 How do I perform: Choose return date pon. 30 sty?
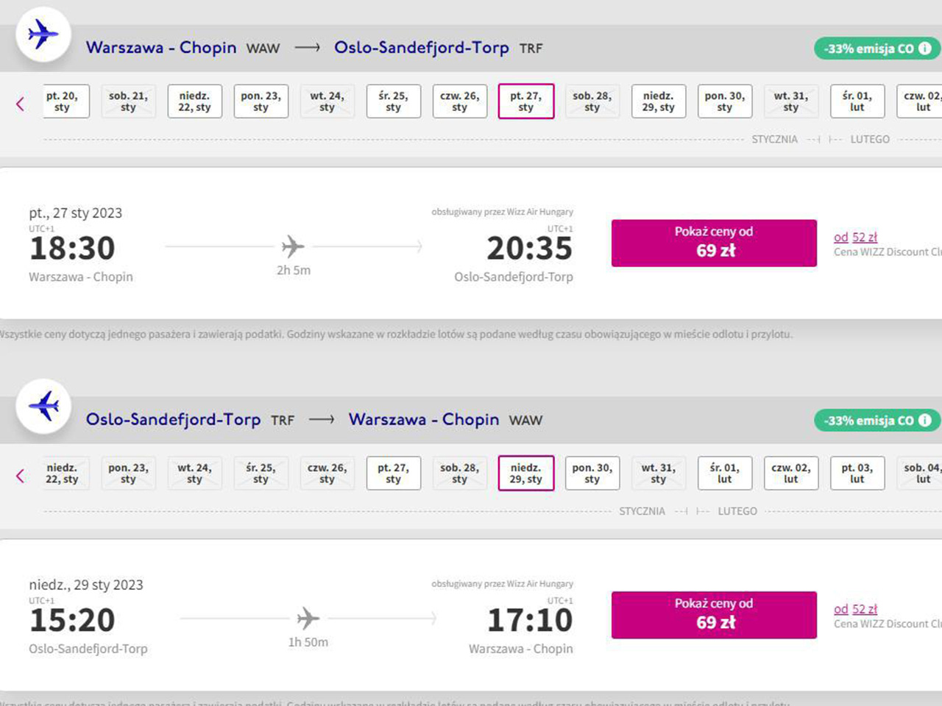592,474
